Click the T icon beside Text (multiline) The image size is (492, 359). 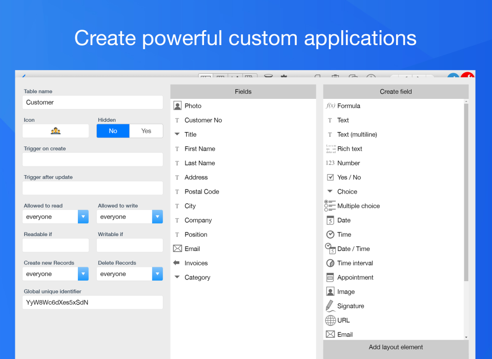point(330,135)
